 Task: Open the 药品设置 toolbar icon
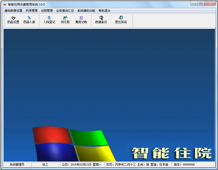click(x=13, y=20)
